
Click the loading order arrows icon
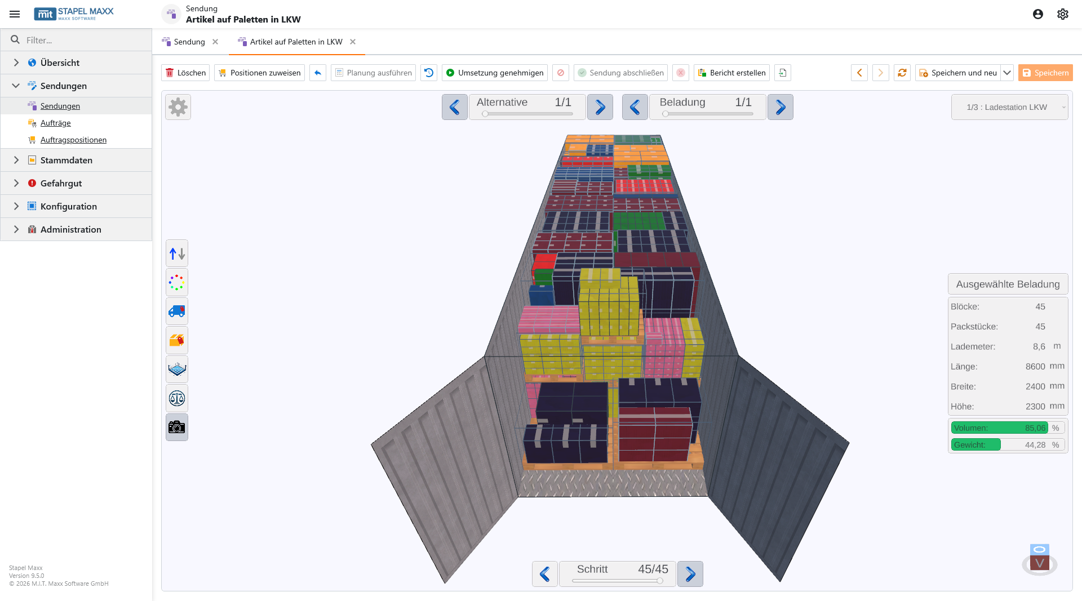point(177,253)
